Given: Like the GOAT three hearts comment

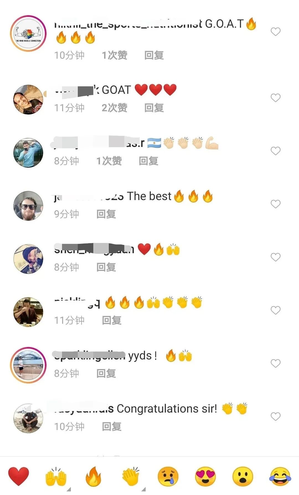Looking at the screenshot, I should coord(275,98).
